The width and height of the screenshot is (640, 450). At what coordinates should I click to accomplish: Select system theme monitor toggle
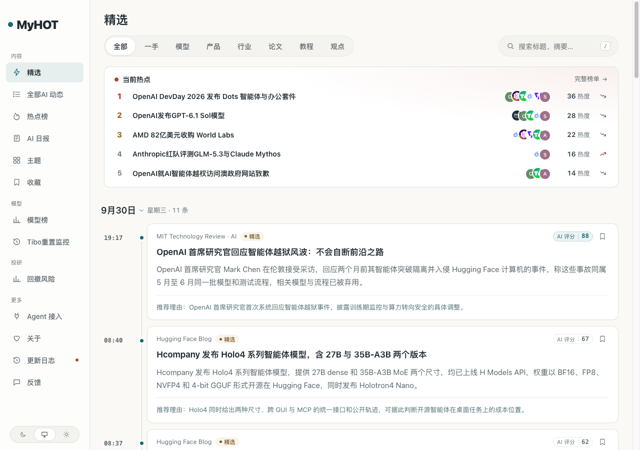pos(44,434)
